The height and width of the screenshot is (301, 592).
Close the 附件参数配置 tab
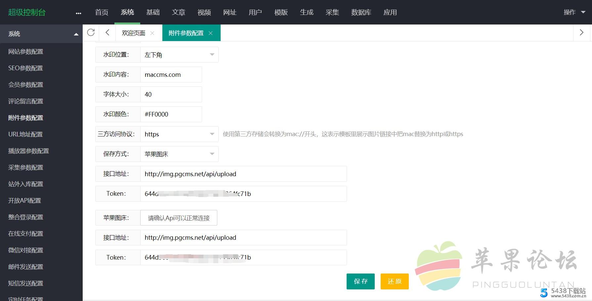pos(211,33)
